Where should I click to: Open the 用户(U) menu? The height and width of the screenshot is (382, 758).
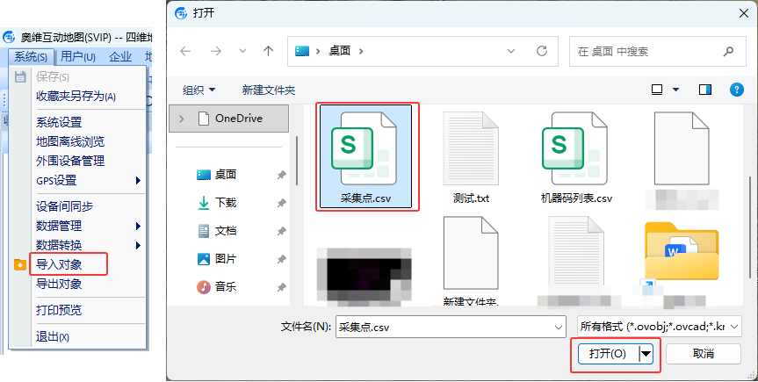pyautogui.click(x=78, y=56)
